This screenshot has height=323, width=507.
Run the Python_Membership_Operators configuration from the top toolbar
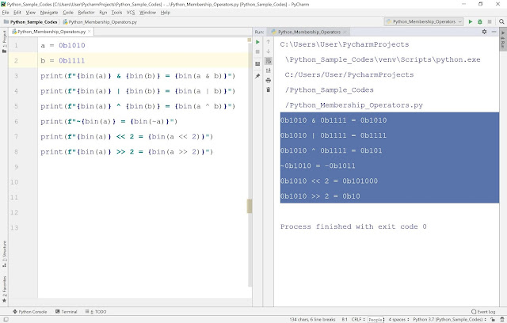(x=471, y=21)
